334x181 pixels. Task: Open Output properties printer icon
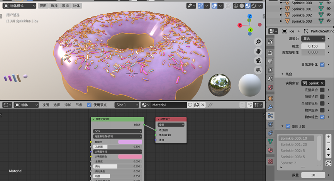(x=270, y=61)
